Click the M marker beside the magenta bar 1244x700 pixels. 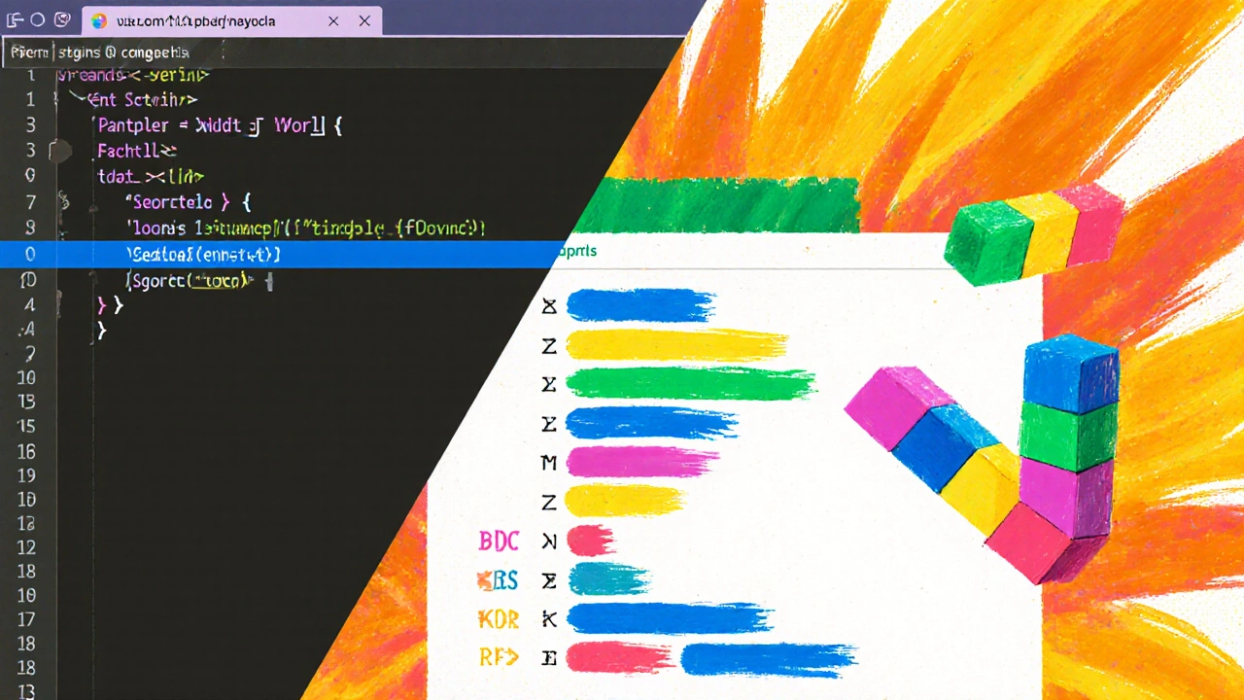pos(549,463)
